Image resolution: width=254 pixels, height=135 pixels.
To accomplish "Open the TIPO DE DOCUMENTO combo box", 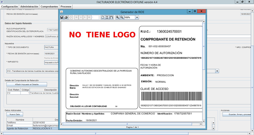I will [x=51, y=47].
